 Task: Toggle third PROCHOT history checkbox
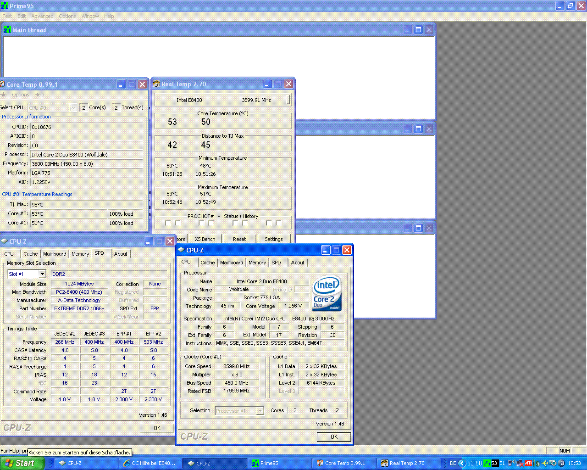(x=201, y=223)
